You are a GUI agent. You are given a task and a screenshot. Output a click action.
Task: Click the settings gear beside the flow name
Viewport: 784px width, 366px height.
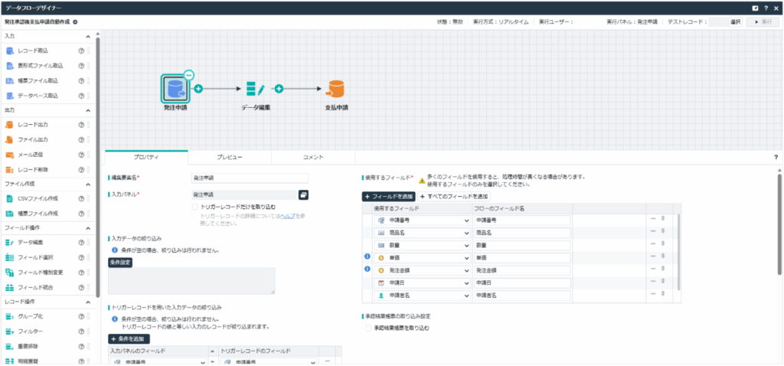point(75,22)
